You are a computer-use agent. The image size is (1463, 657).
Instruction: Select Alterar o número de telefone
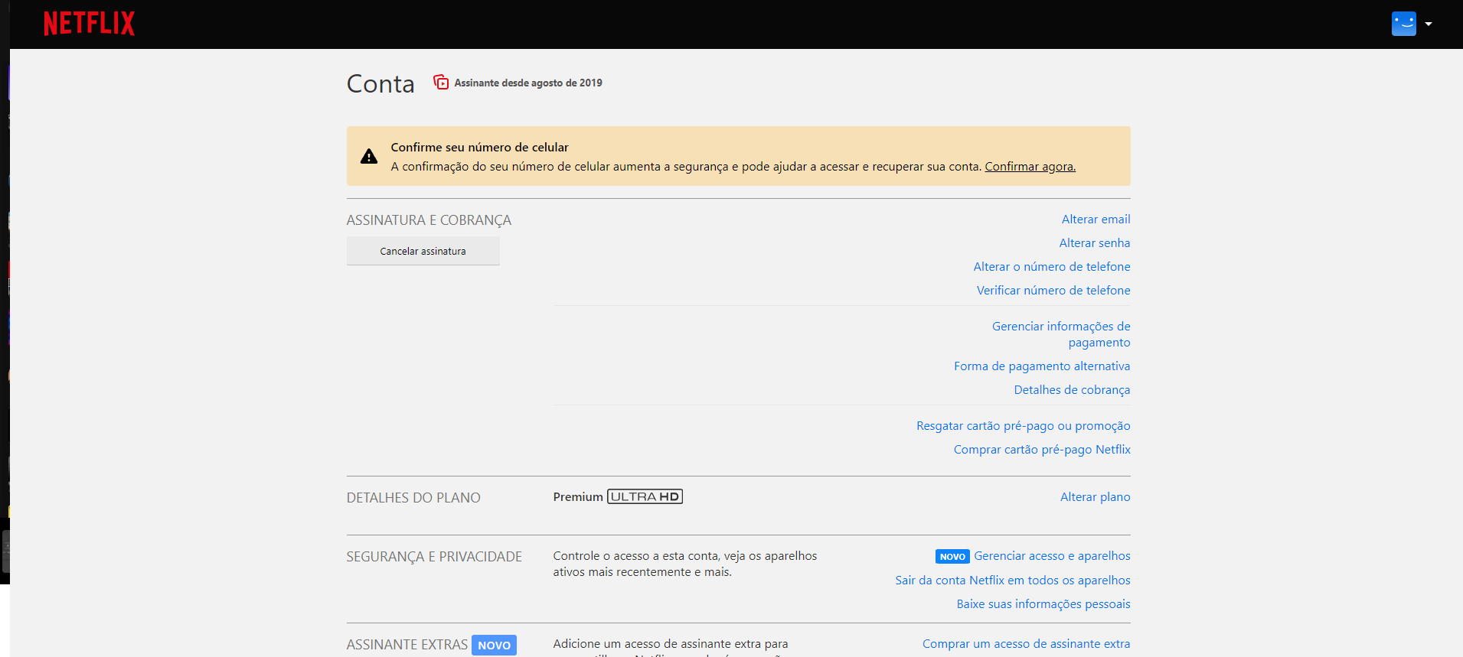pos(1052,267)
